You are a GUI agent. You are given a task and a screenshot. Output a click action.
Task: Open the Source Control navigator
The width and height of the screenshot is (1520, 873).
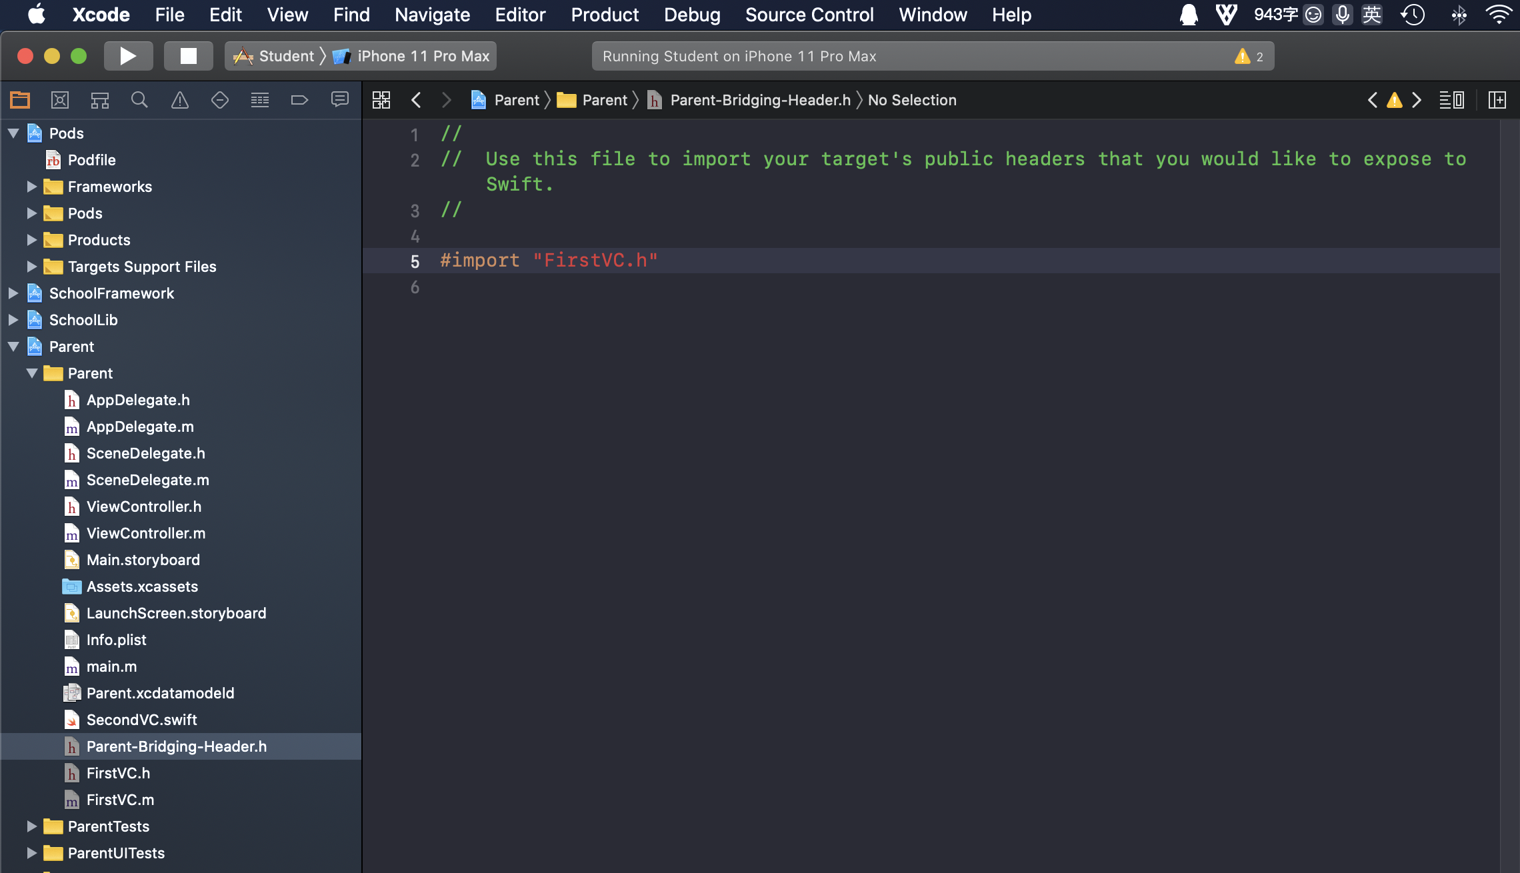[x=60, y=100]
